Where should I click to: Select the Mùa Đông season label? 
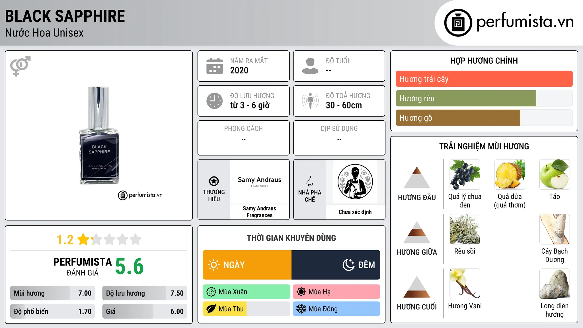coord(323,309)
